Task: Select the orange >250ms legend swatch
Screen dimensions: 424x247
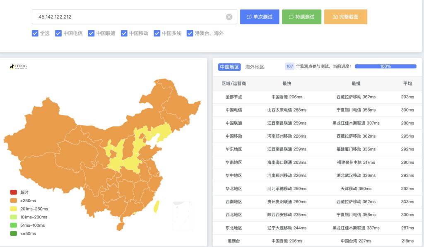Action: click(14, 201)
